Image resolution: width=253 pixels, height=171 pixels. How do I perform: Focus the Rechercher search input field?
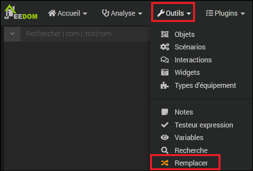[85, 34]
